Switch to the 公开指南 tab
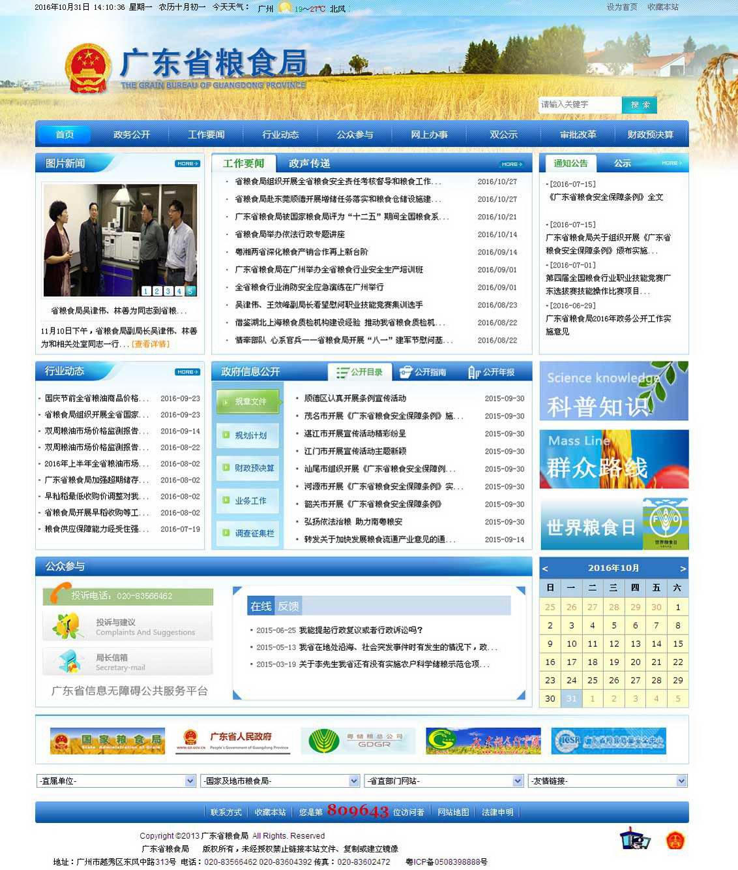Viewport: 738px width, 870px height. point(424,372)
